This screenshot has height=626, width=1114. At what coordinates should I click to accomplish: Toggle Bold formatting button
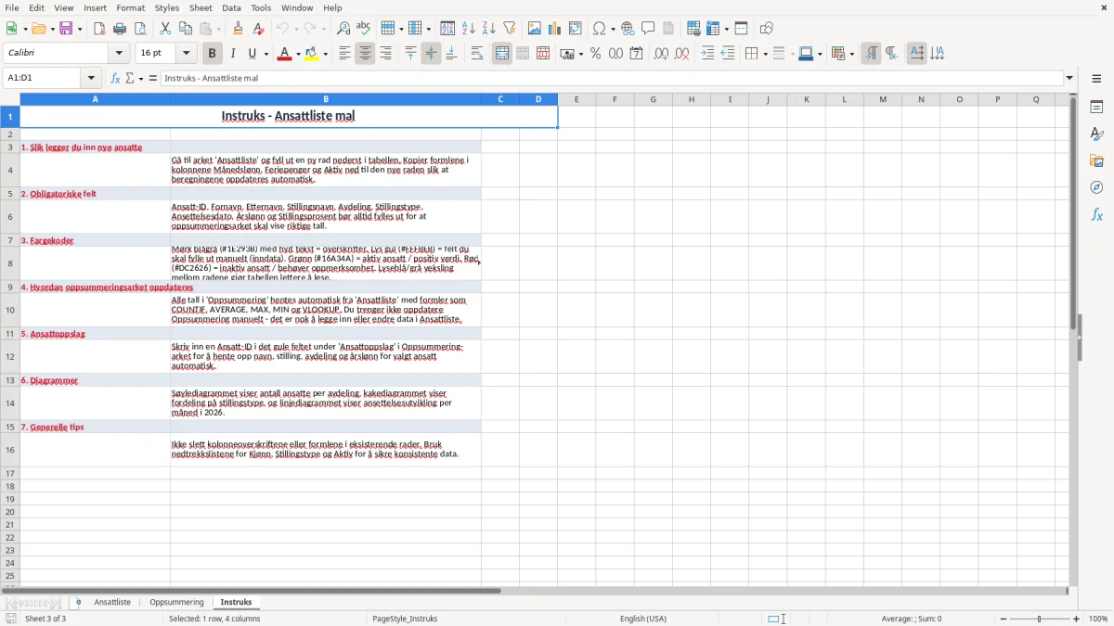[213, 54]
